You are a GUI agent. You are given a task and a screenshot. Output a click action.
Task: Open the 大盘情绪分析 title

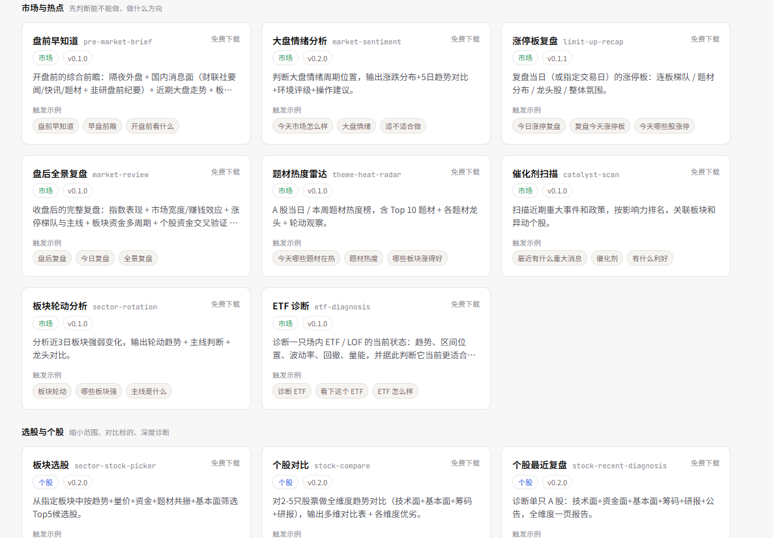[300, 41]
